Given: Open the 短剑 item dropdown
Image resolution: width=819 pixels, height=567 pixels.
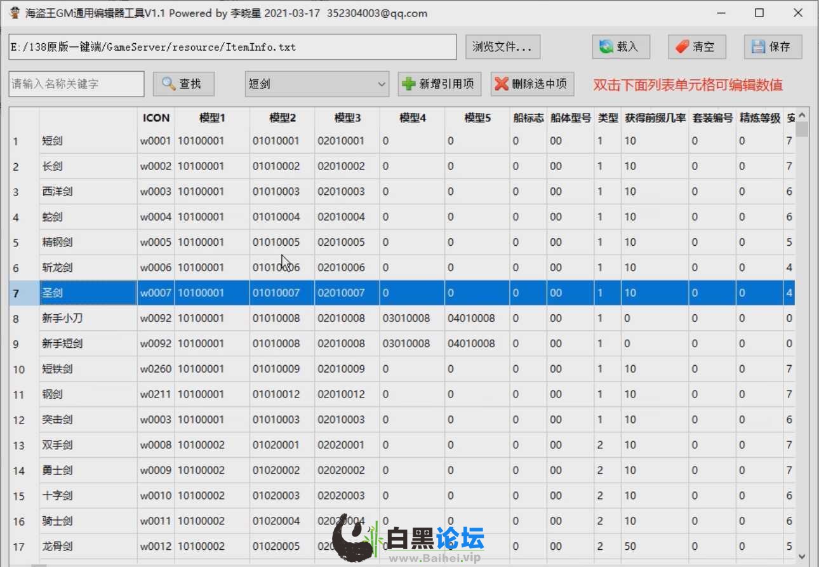Looking at the screenshot, I should pos(317,84).
